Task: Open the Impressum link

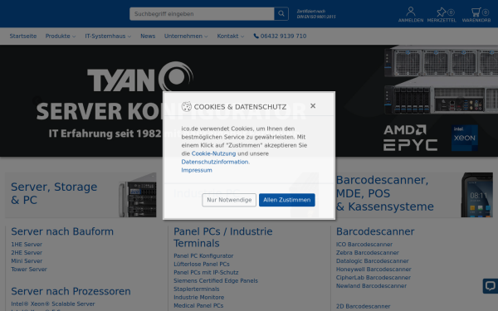Action: point(197,170)
